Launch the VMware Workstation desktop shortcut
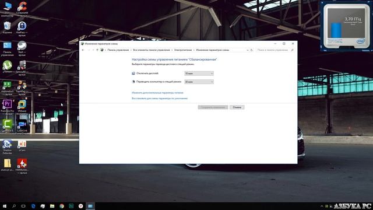This screenshot has width=373, height=210. 22,107
